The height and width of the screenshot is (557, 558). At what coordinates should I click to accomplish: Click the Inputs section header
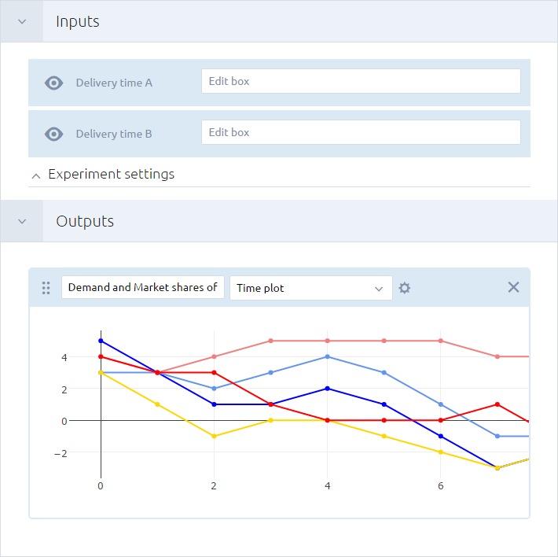point(279,21)
